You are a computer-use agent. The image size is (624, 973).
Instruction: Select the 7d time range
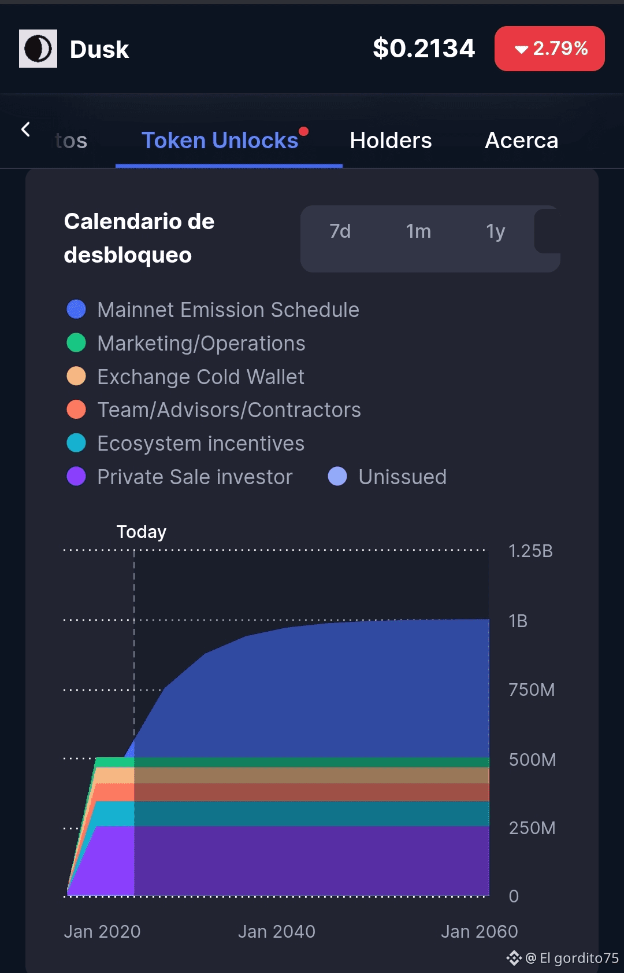(x=340, y=231)
